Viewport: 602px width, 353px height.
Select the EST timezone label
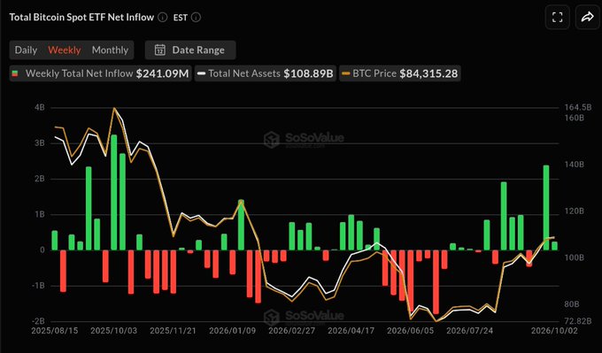181,18
